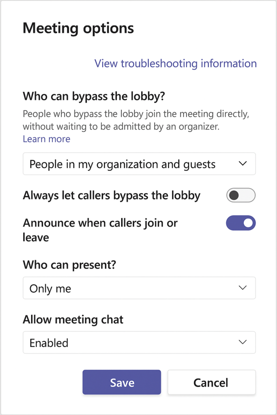Screen dimensions: 277x415
Task: Click the lobby bypass description paragraph
Action: pyautogui.click(x=136, y=120)
